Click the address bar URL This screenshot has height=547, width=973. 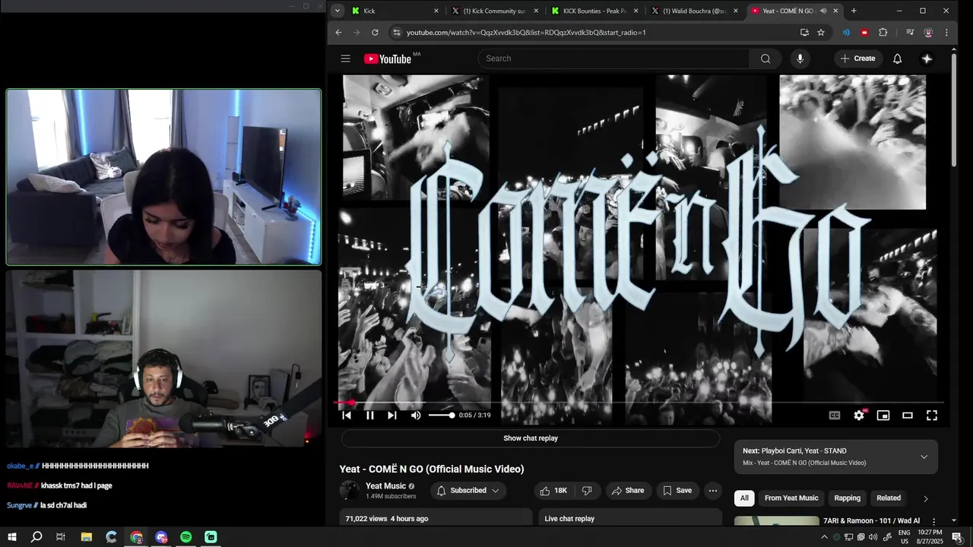tap(526, 33)
